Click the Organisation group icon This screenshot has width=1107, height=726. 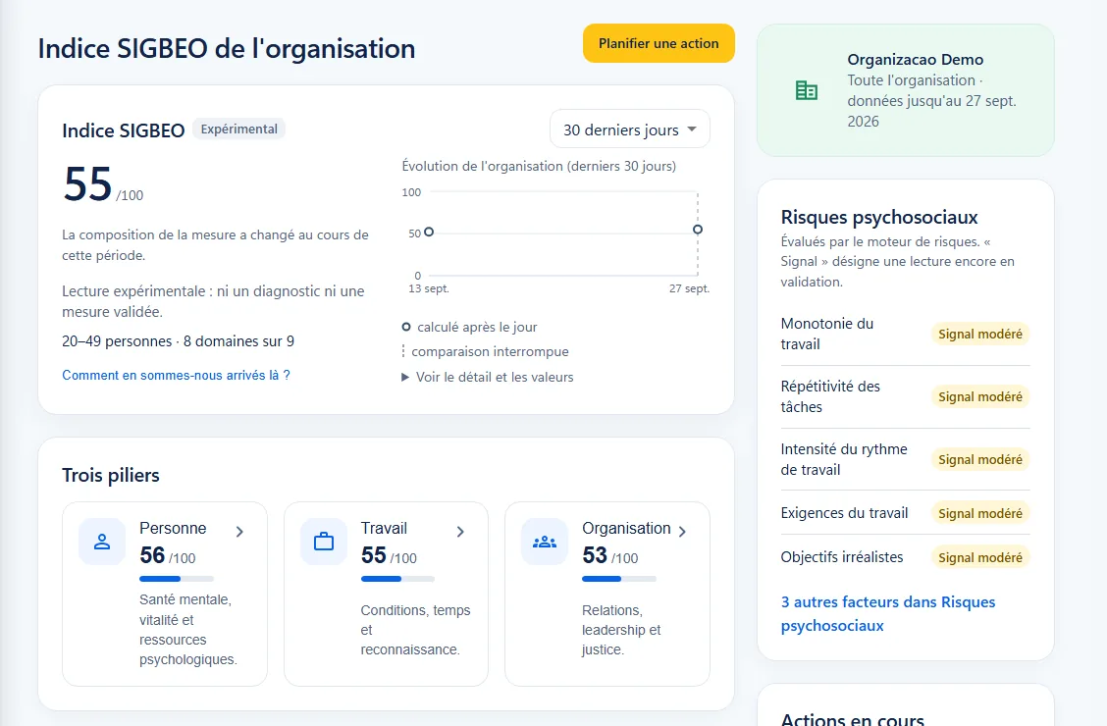(x=545, y=542)
